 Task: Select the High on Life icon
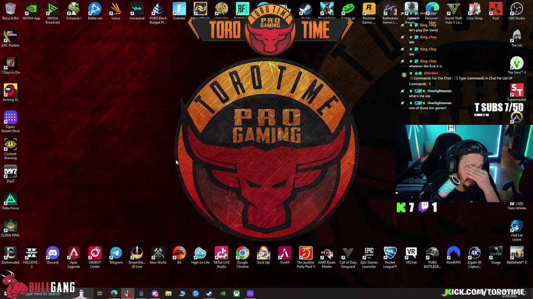(200, 256)
